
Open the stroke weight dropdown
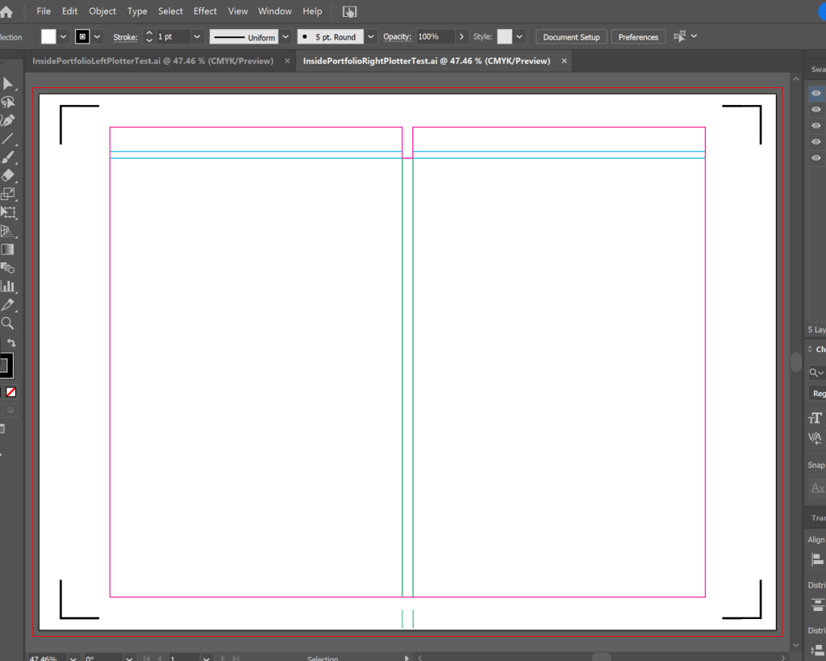coord(198,37)
